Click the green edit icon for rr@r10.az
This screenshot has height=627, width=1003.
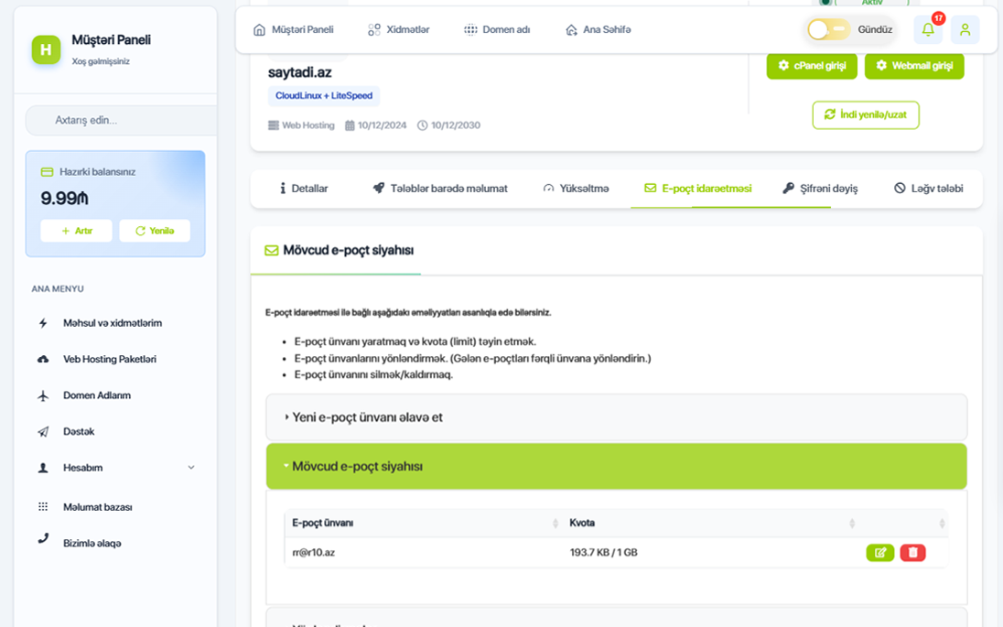880,553
